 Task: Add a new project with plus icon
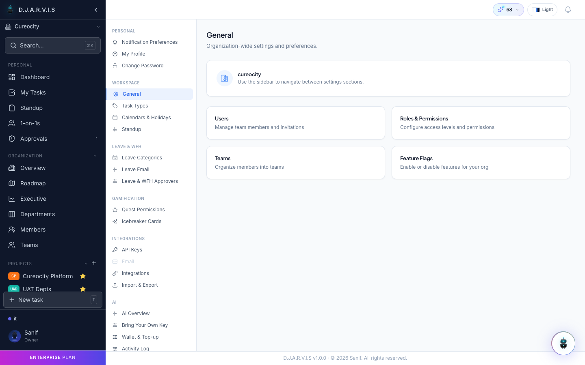[x=94, y=263]
